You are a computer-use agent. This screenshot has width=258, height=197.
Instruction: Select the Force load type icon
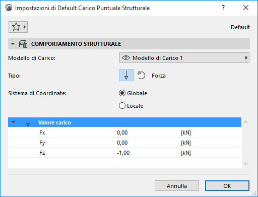pos(126,75)
